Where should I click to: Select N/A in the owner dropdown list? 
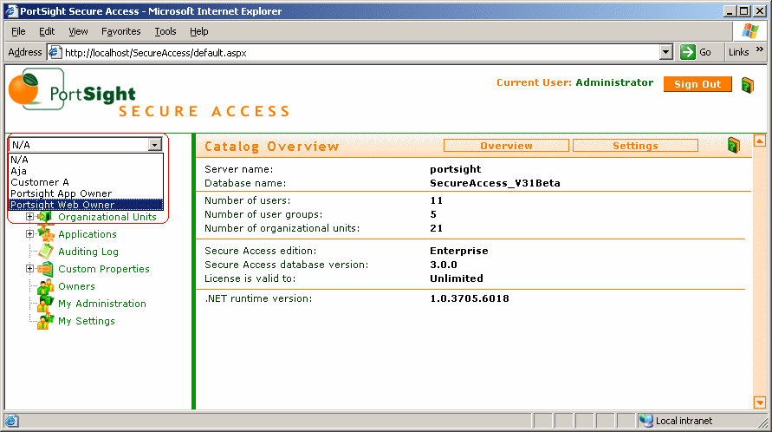click(x=86, y=160)
